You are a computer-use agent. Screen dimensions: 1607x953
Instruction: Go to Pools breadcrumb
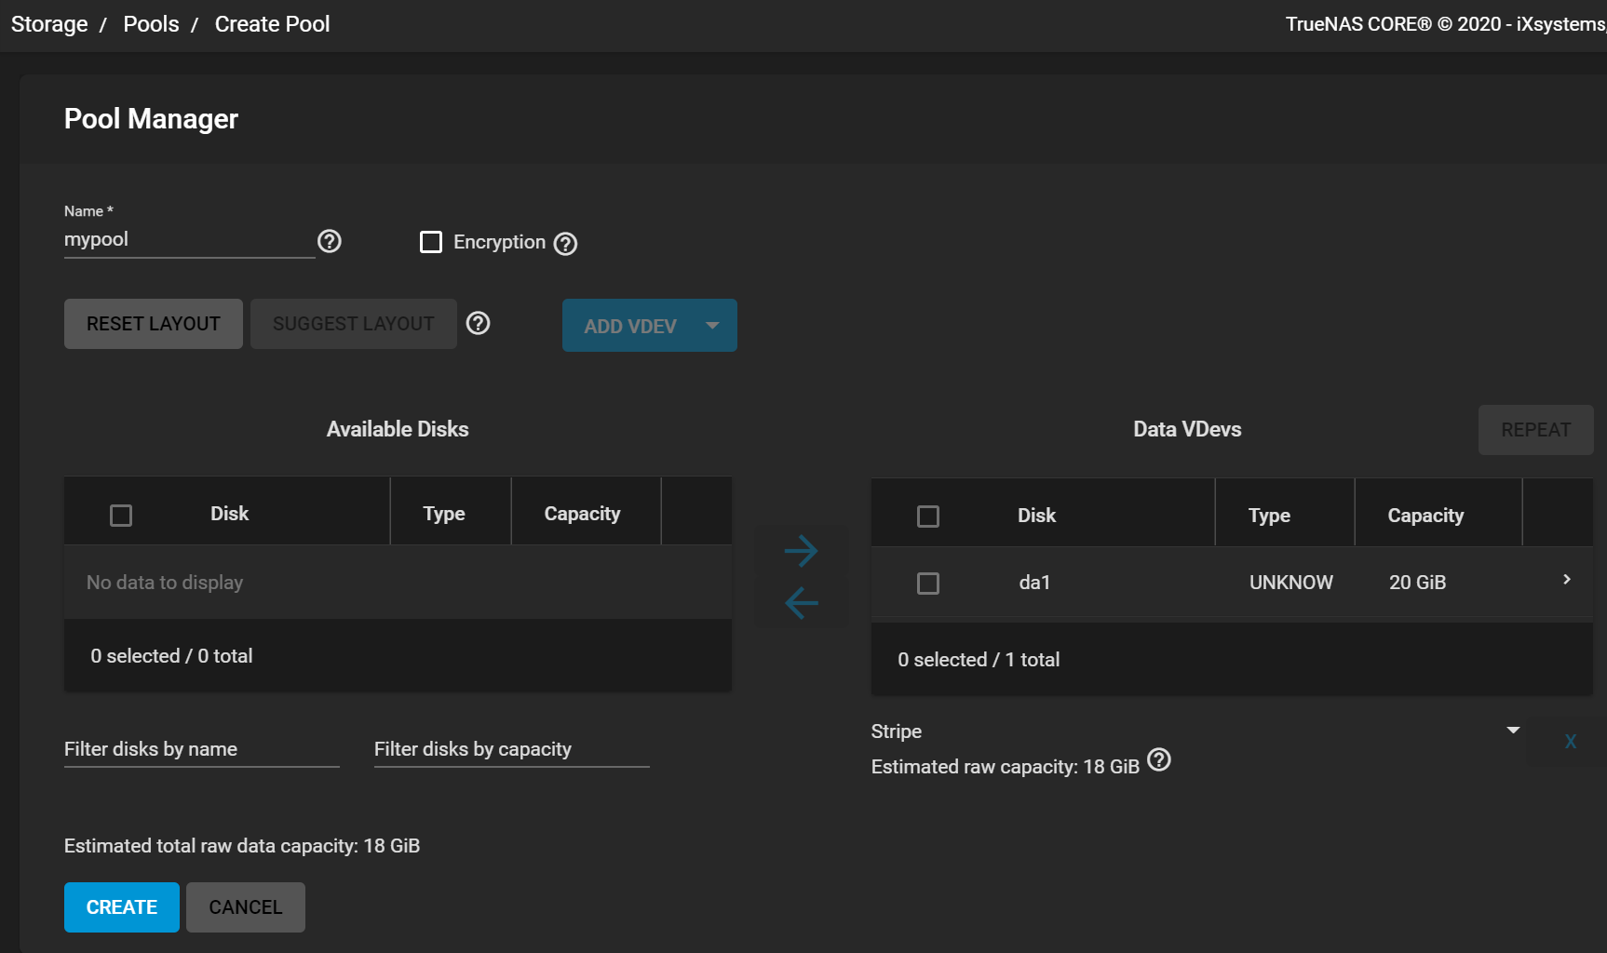(151, 24)
